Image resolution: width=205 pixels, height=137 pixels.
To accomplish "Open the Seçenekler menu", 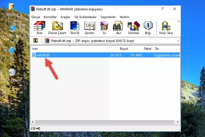I will pyautogui.click(x=108, y=17).
